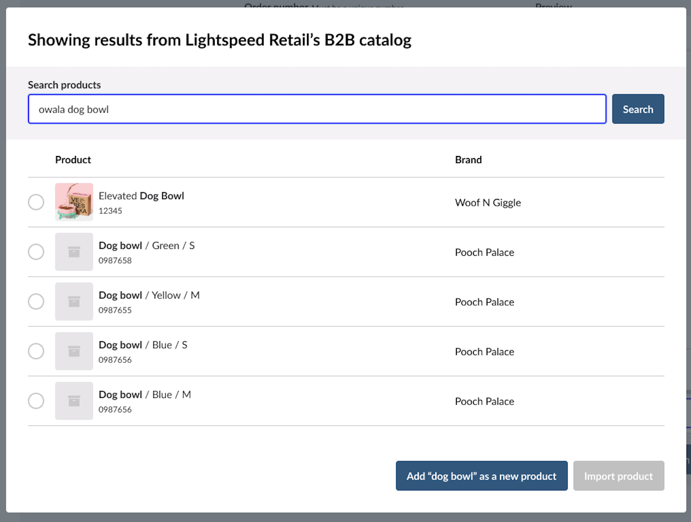The image size is (691, 522).
Task: Click Pooch Palace brand in Green S row
Action: [x=485, y=252]
